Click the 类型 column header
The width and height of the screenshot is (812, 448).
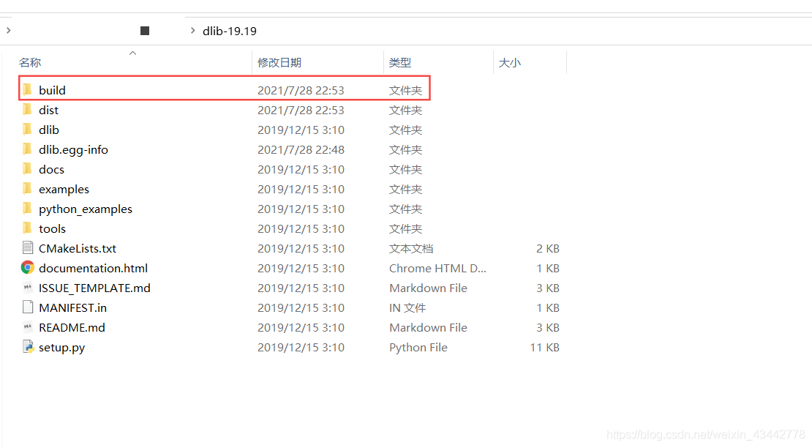point(400,62)
